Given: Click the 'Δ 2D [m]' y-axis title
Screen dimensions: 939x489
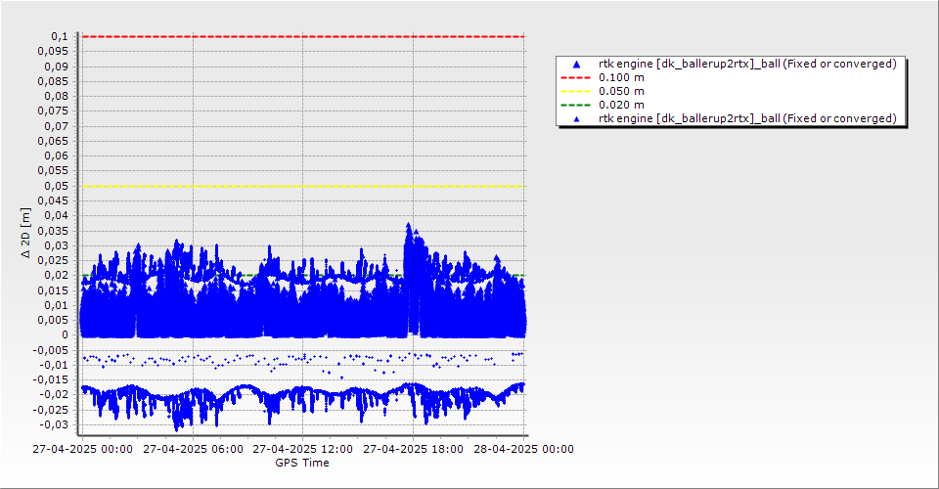Looking at the screenshot, I should point(25,233).
